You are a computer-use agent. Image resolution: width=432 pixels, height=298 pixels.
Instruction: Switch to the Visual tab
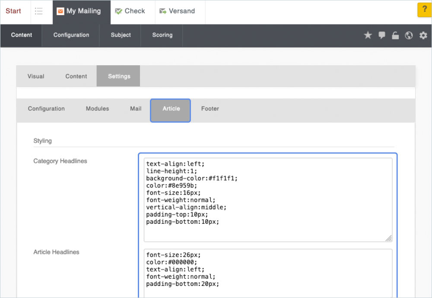35,76
